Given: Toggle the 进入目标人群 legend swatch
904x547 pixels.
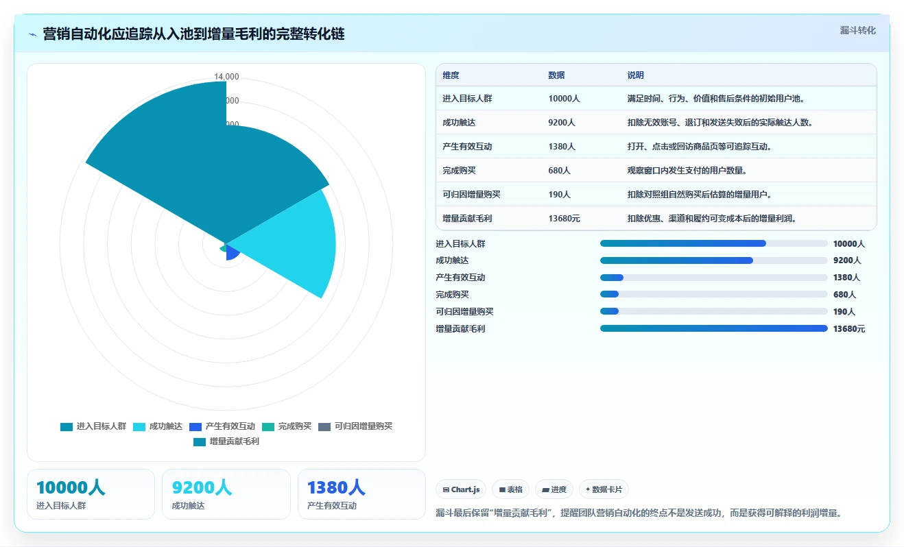Looking at the screenshot, I should (67, 426).
